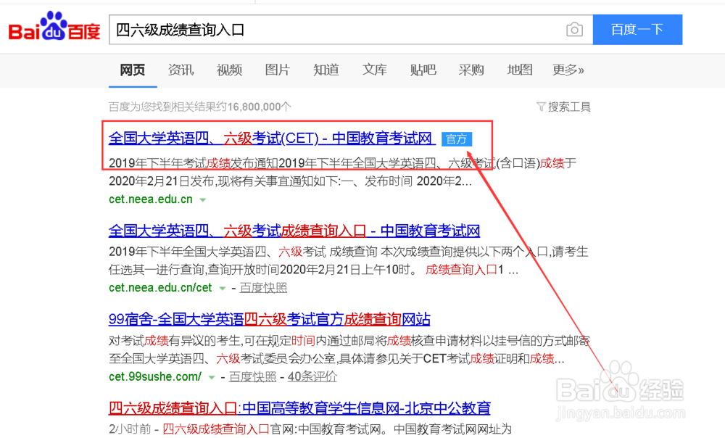
Task: Open the 图片 tab
Action: tap(278, 70)
